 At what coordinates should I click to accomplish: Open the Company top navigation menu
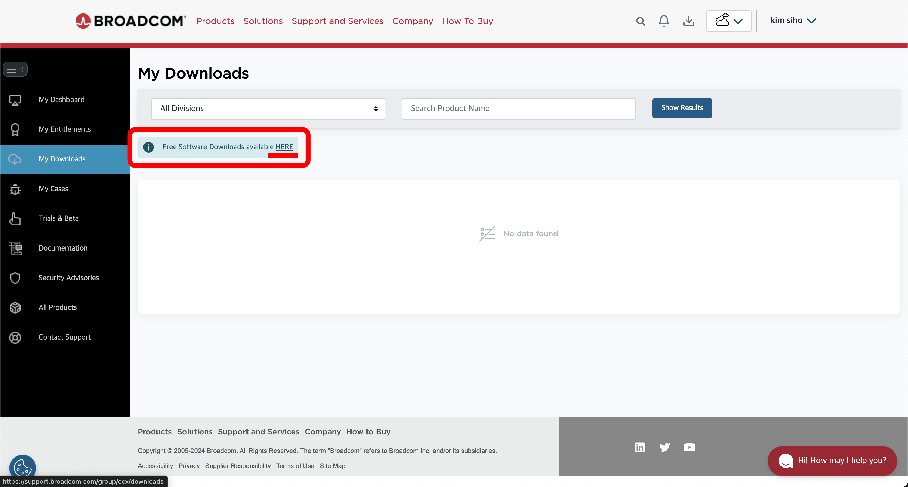point(412,21)
